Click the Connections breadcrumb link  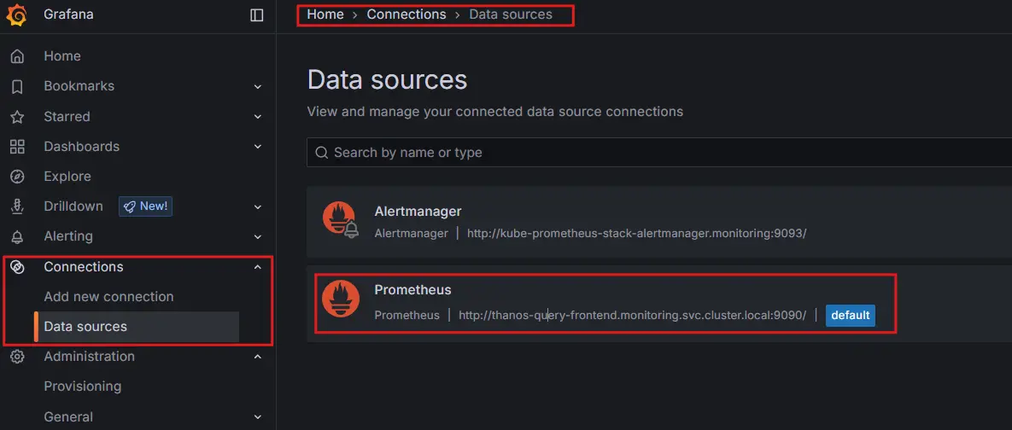pyautogui.click(x=407, y=15)
